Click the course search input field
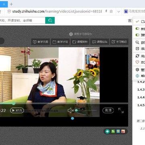 [23, 21]
